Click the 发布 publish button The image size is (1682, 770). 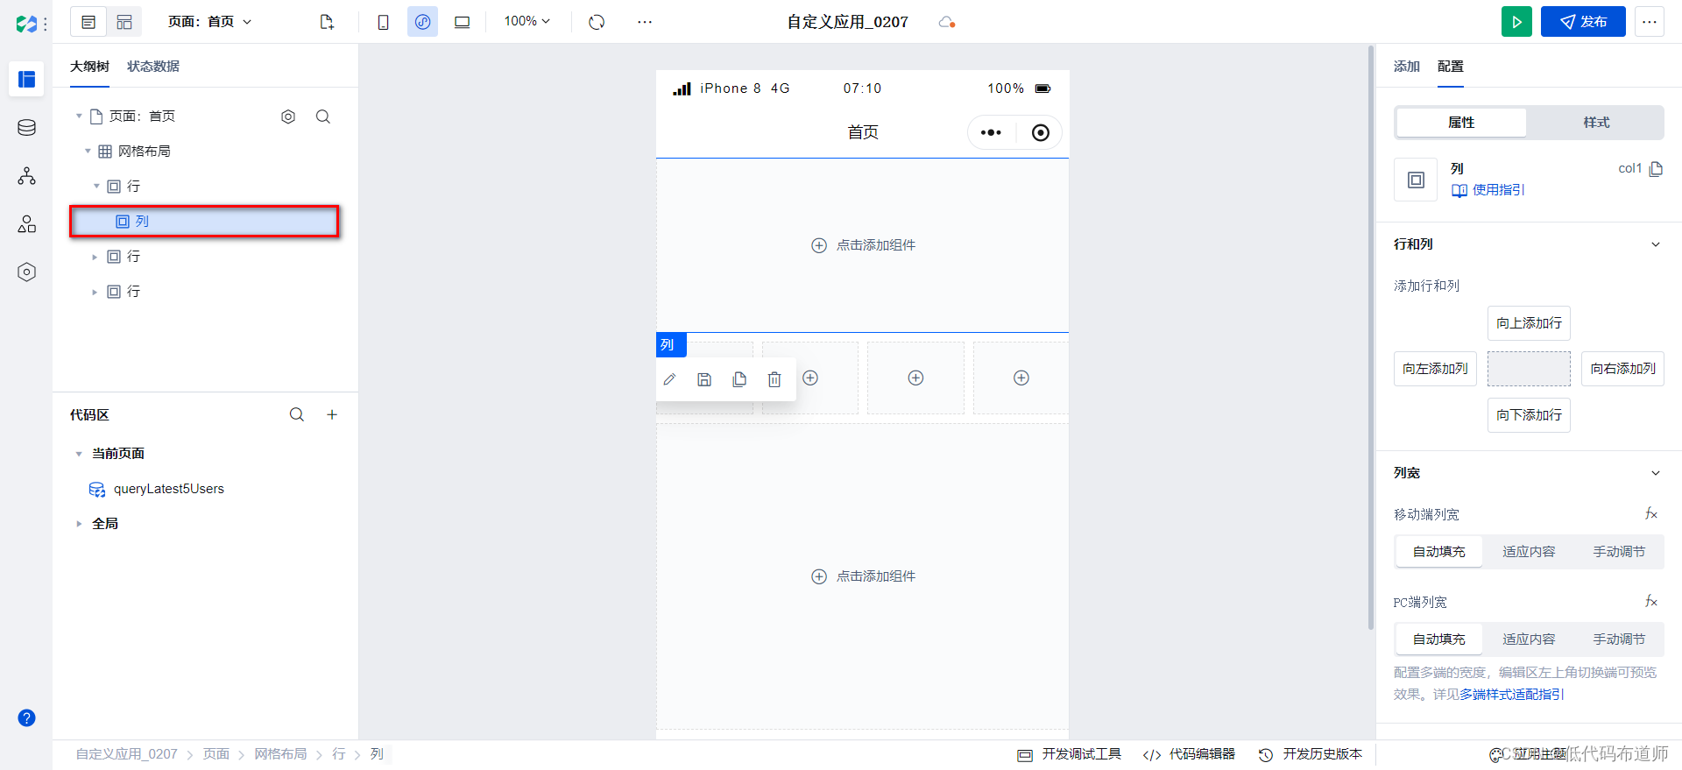[x=1583, y=22]
